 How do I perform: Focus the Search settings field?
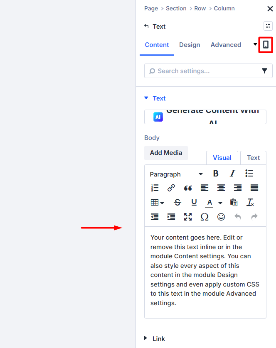pyautogui.click(x=205, y=71)
